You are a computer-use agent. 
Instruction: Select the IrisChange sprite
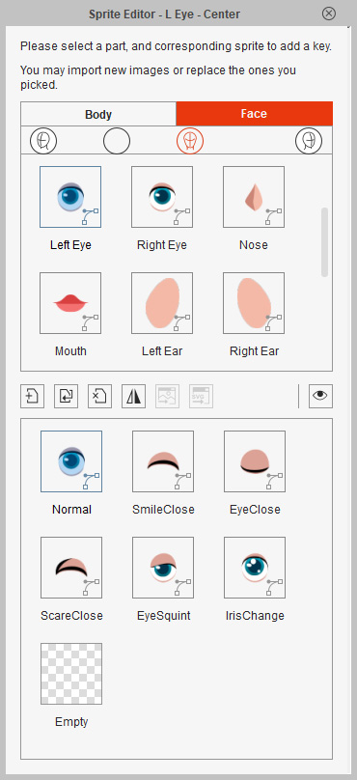click(255, 568)
